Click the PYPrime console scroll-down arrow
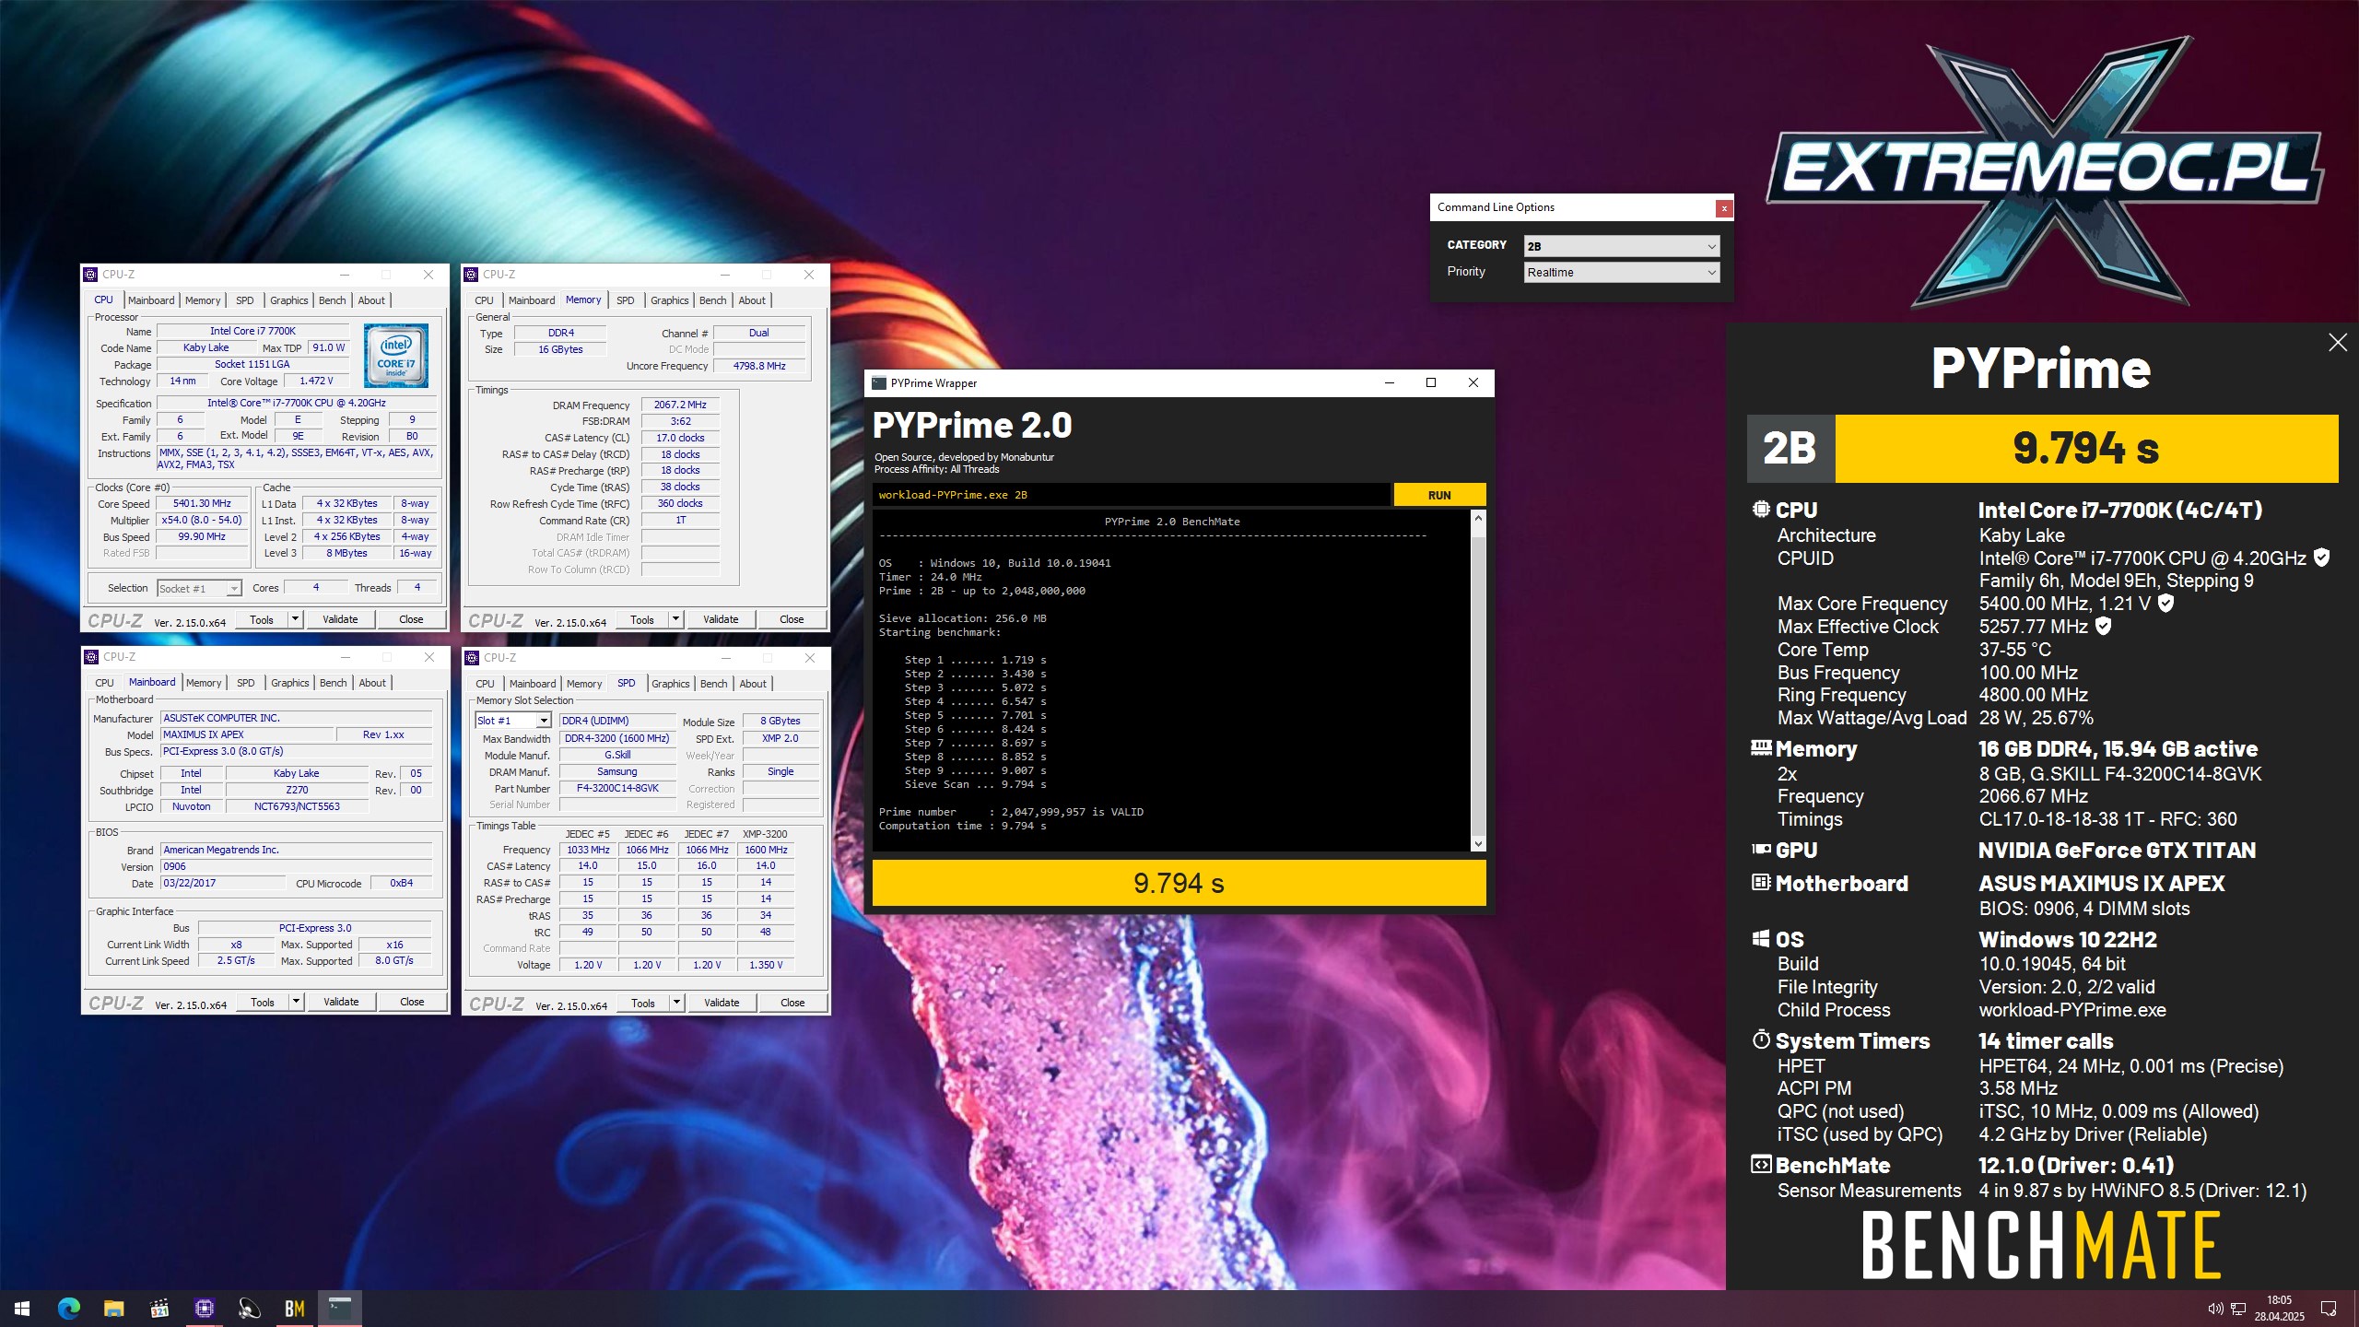Viewport: 2359px width, 1327px height. 1478,843
